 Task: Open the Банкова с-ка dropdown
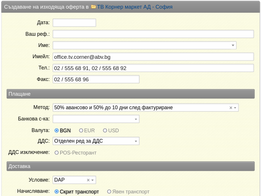tap(96, 119)
